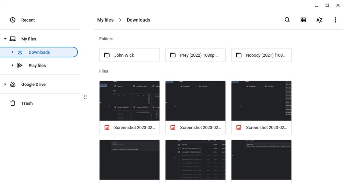Click first Screenshot 2023-02 file name
Viewport: 343px width, 183px height.
click(134, 127)
